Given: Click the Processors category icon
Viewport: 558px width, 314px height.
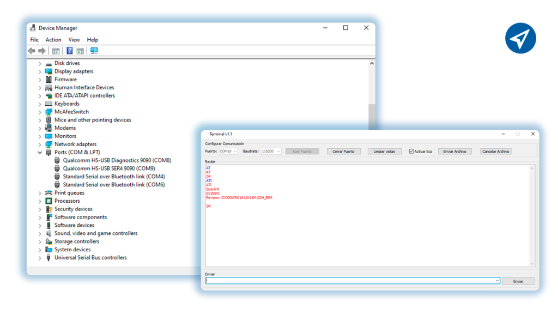Looking at the screenshot, I should [48, 201].
